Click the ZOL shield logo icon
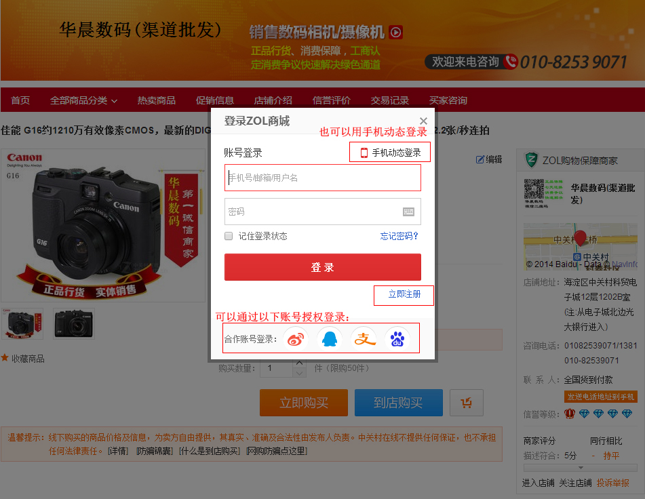The image size is (645, 499). 531,160
